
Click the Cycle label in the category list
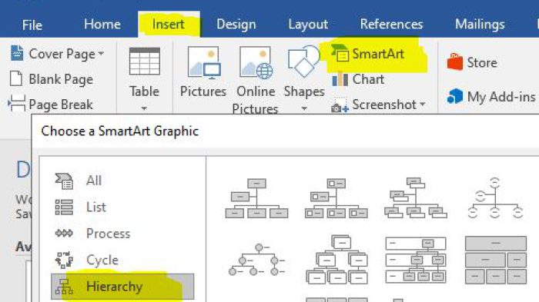[x=102, y=261]
